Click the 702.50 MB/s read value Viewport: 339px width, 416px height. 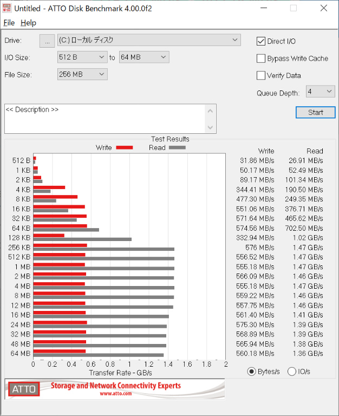click(304, 228)
